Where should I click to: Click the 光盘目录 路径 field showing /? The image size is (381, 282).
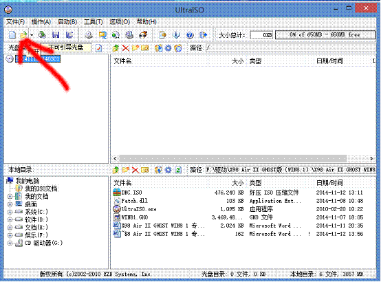[291, 48]
